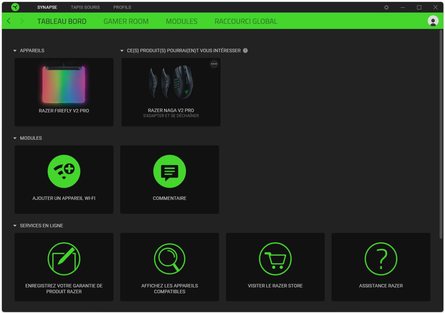Collapse the Services en ligne section
Screen dimensions: 445x313
15,226
